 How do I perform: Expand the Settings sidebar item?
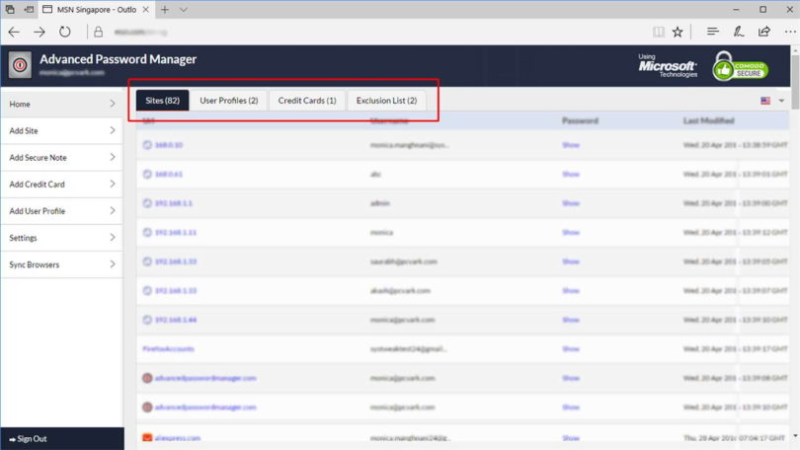click(x=61, y=238)
